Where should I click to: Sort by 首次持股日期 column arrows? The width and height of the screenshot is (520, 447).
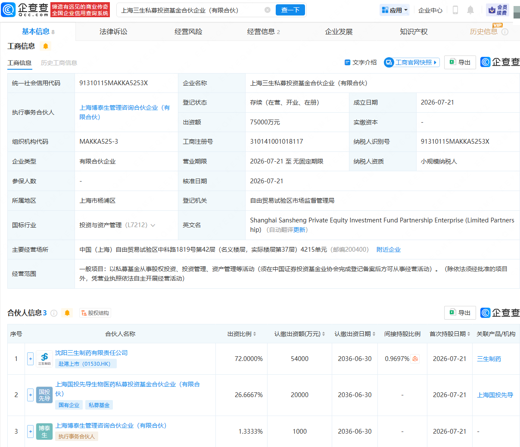pyautogui.click(x=469, y=334)
